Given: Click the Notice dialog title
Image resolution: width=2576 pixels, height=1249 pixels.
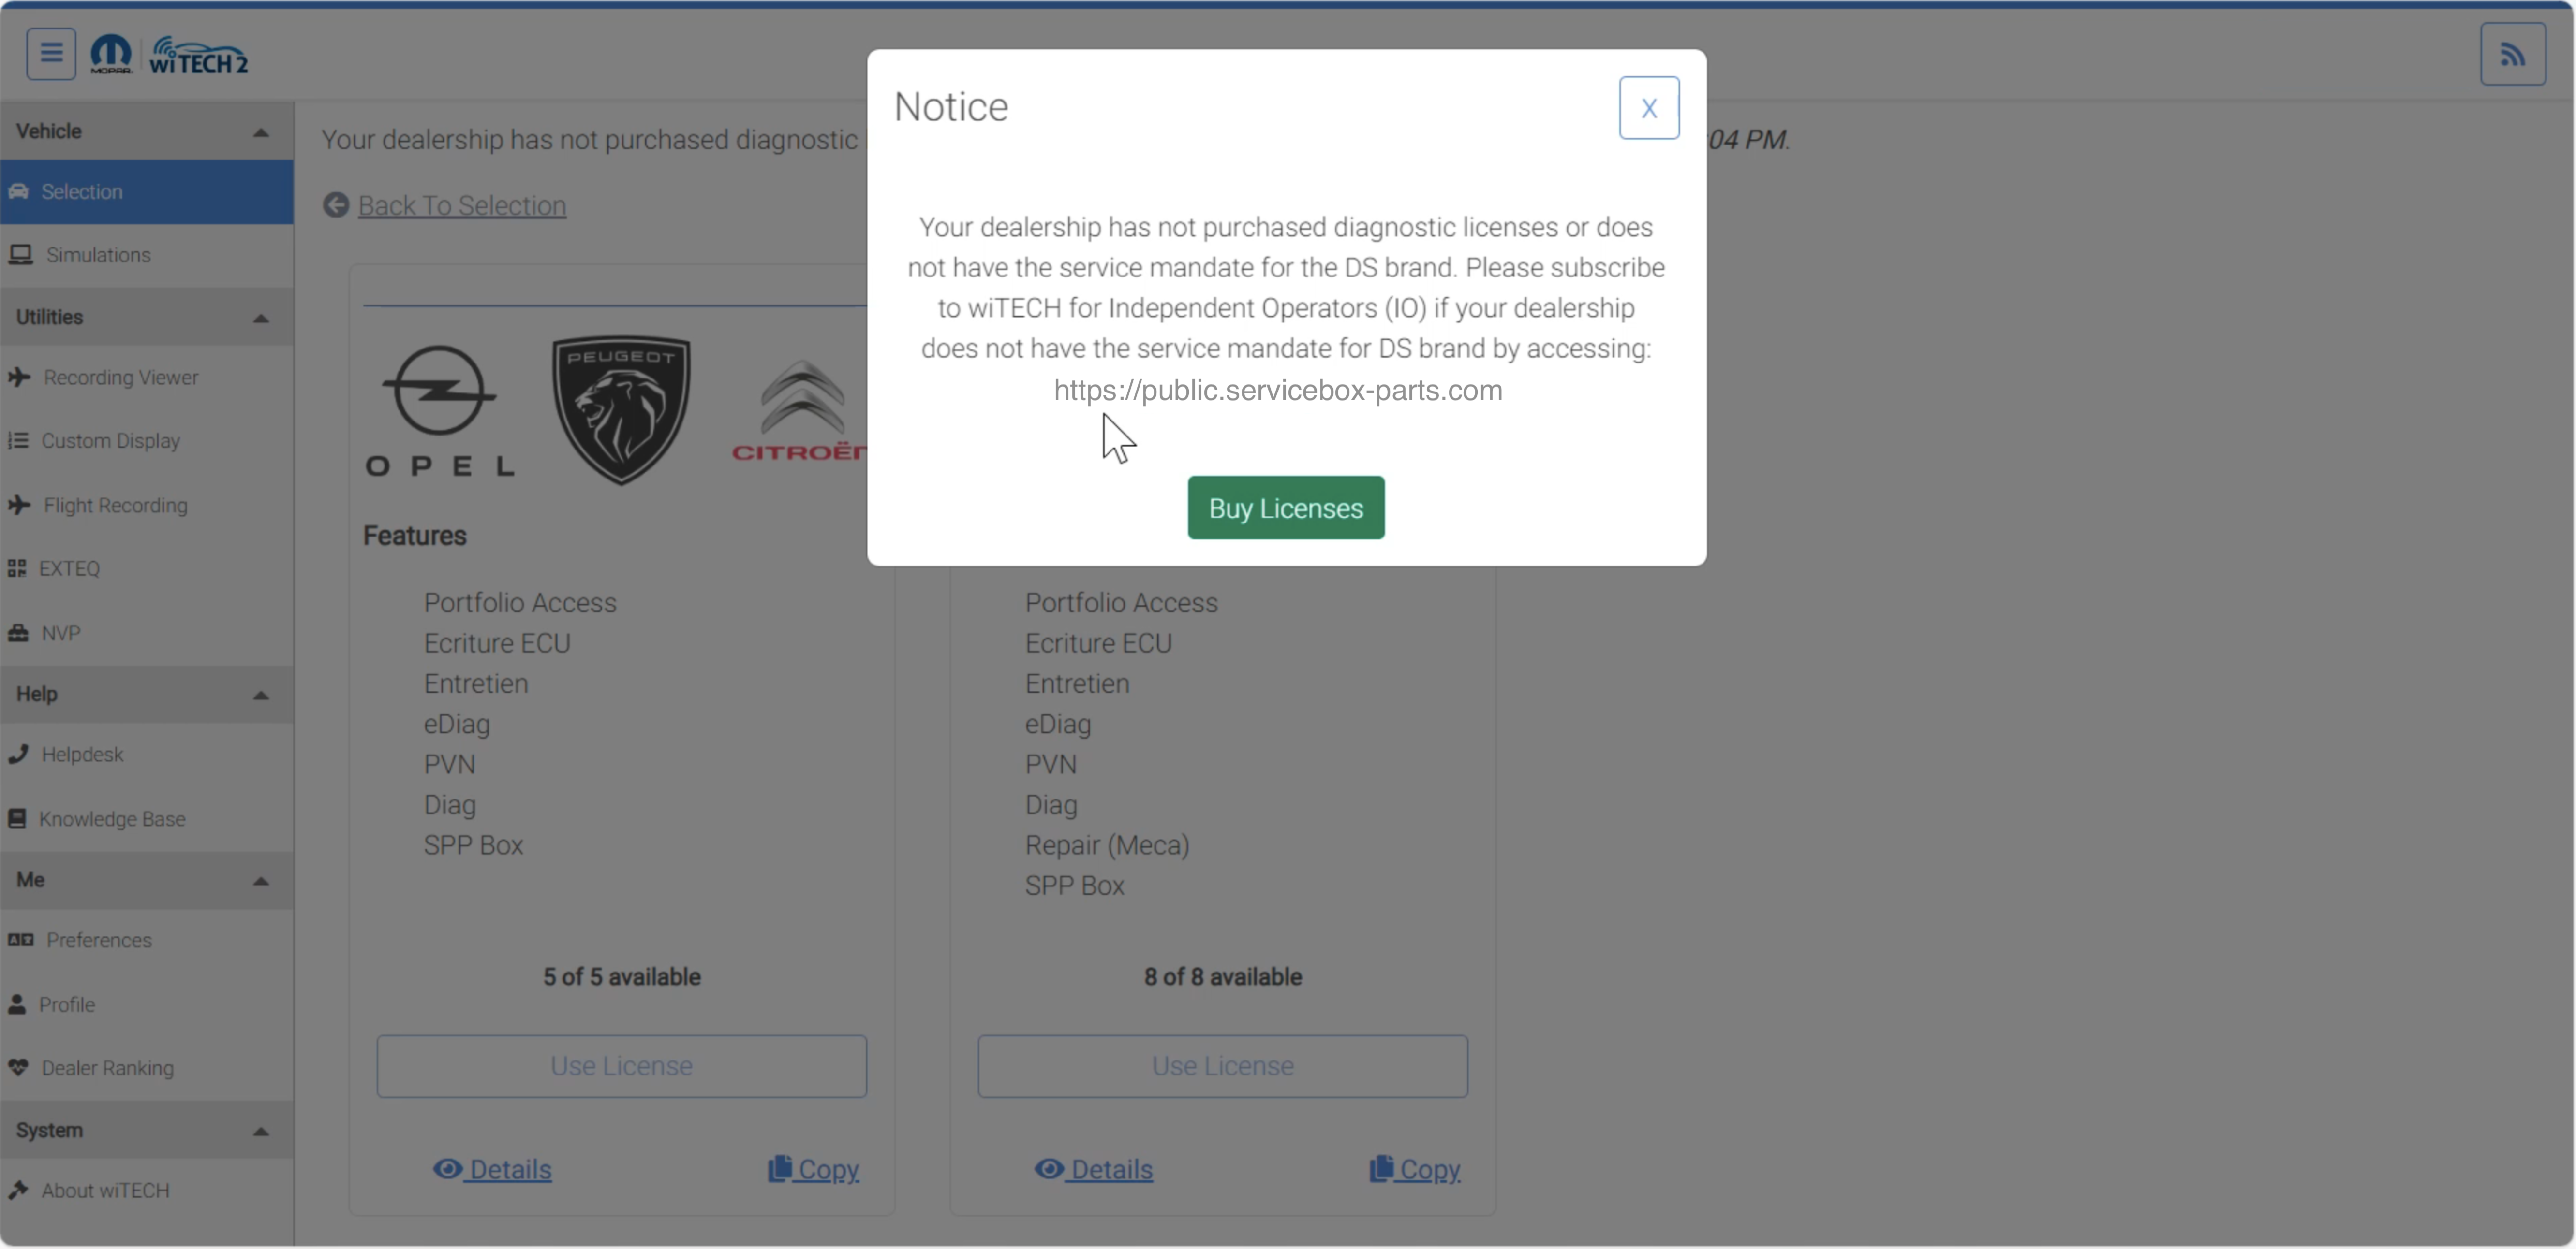Looking at the screenshot, I should pyautogui.click(x=951, y=107).
